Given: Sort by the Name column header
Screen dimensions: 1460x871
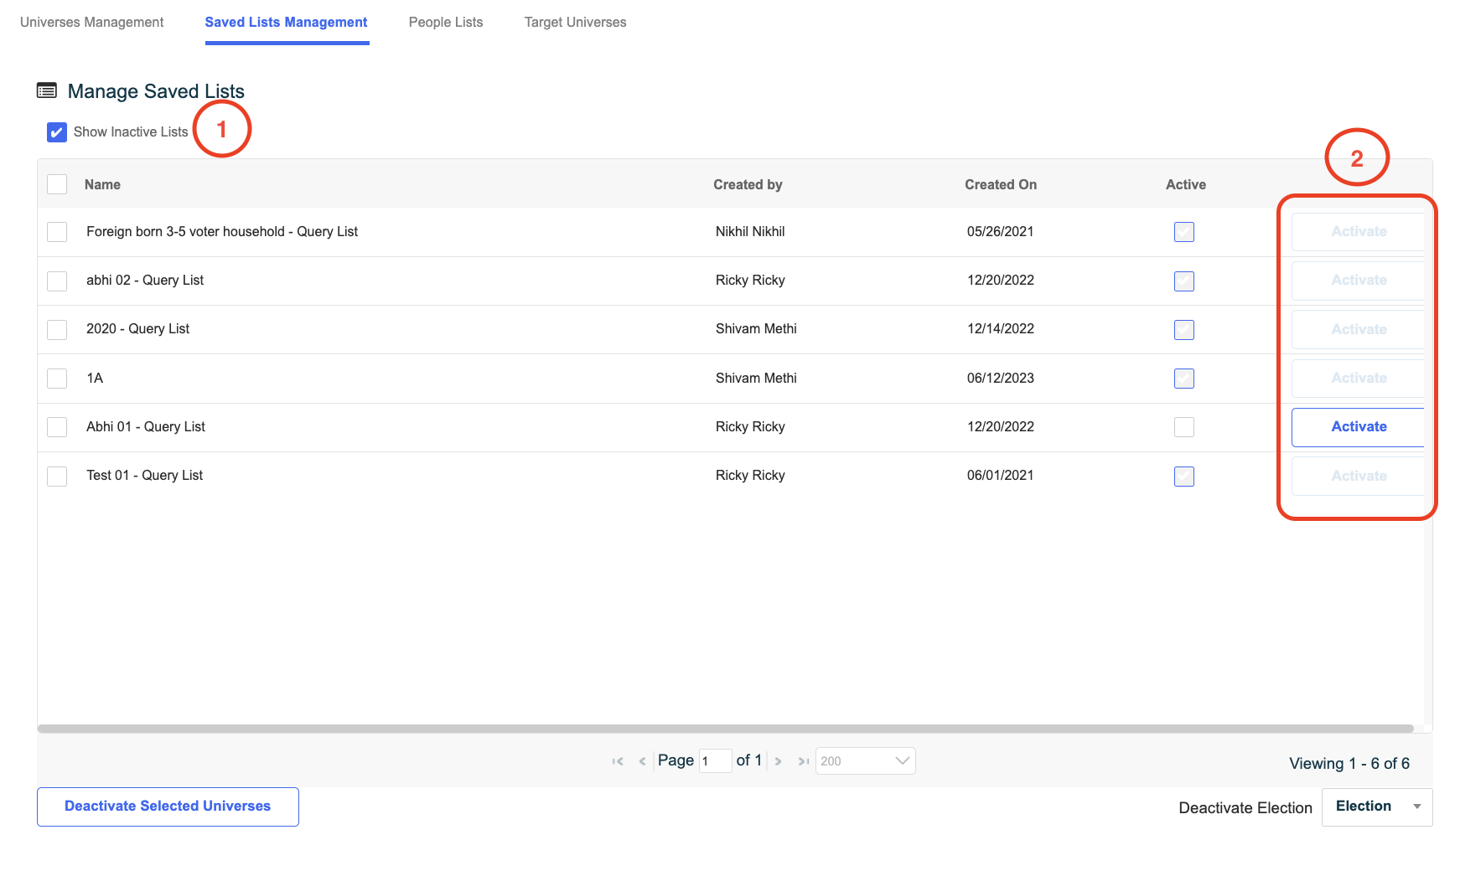Looking at the screenshot, I should (102, 184).
